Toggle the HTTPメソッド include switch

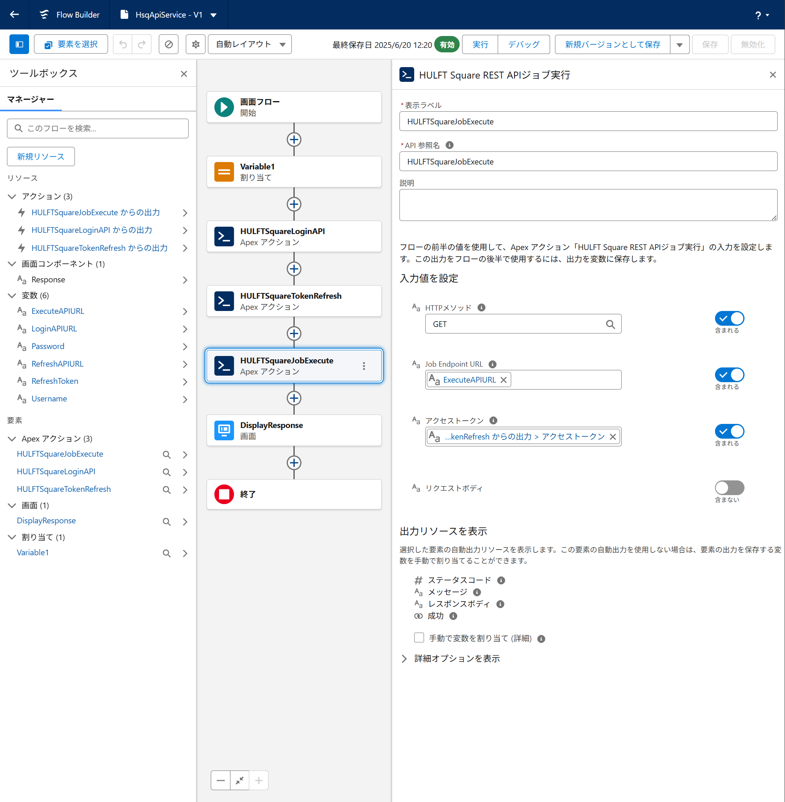729,319
